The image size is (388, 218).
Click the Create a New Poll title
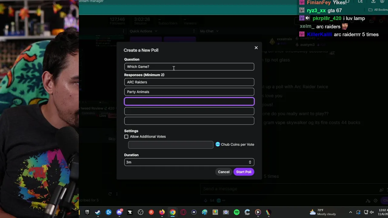(141, 50)
